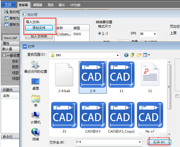Click the 名称 column header in batch list
Screen dimensions: 180x147
click(x=64, y=28)
